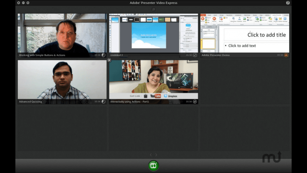Viewport: 307px width, 173px height.
Task: Click the orange warning icon on Adobe Presenter Demo
Action: click(x=286, y=55)
